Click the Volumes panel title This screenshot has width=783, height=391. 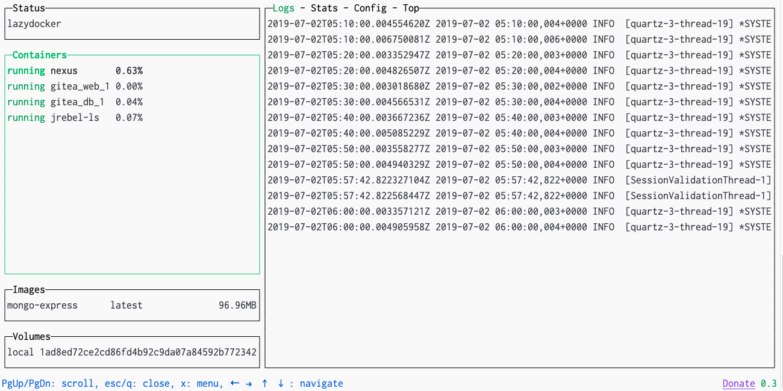click(x=31, y=337)
